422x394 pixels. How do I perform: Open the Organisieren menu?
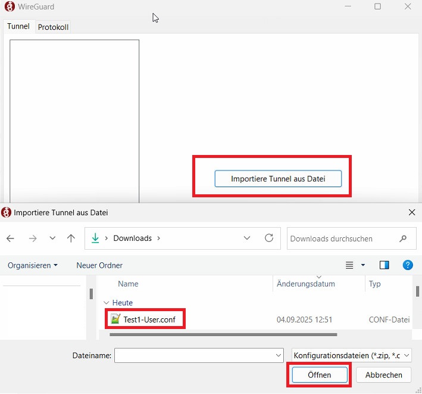pos(33,265)
